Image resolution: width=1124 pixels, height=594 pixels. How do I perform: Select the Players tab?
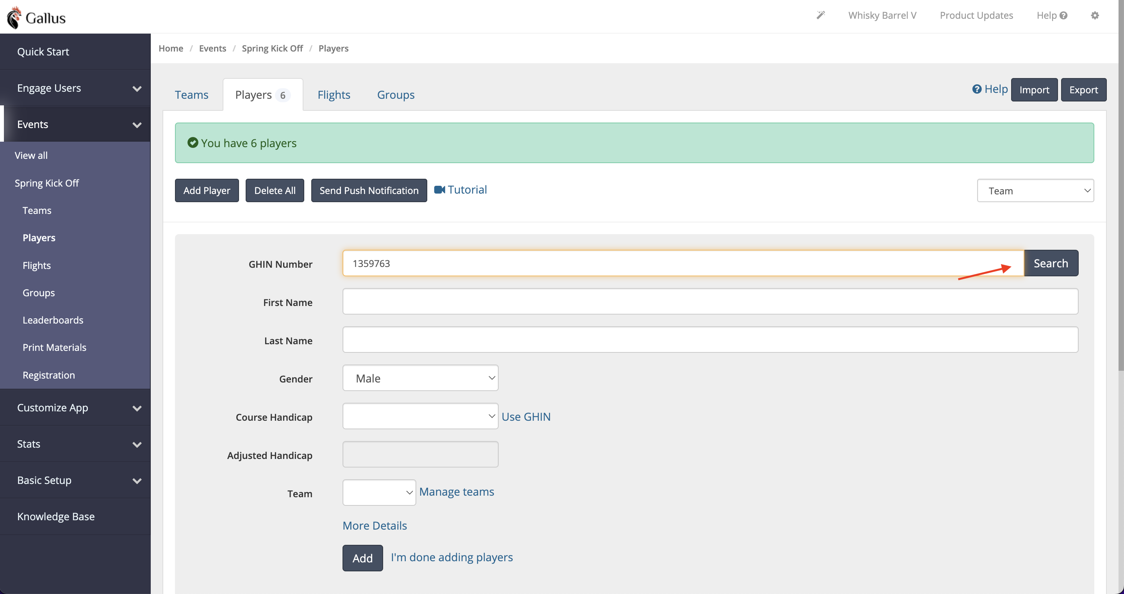(x=263, y=94)
